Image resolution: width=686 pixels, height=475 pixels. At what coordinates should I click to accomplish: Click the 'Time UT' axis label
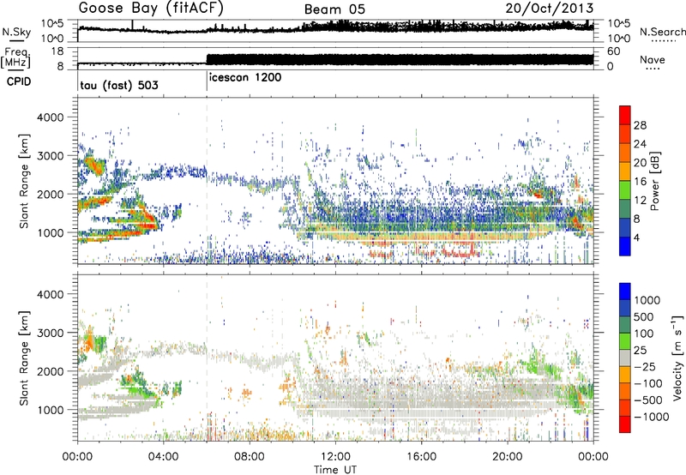coord(335,469)
